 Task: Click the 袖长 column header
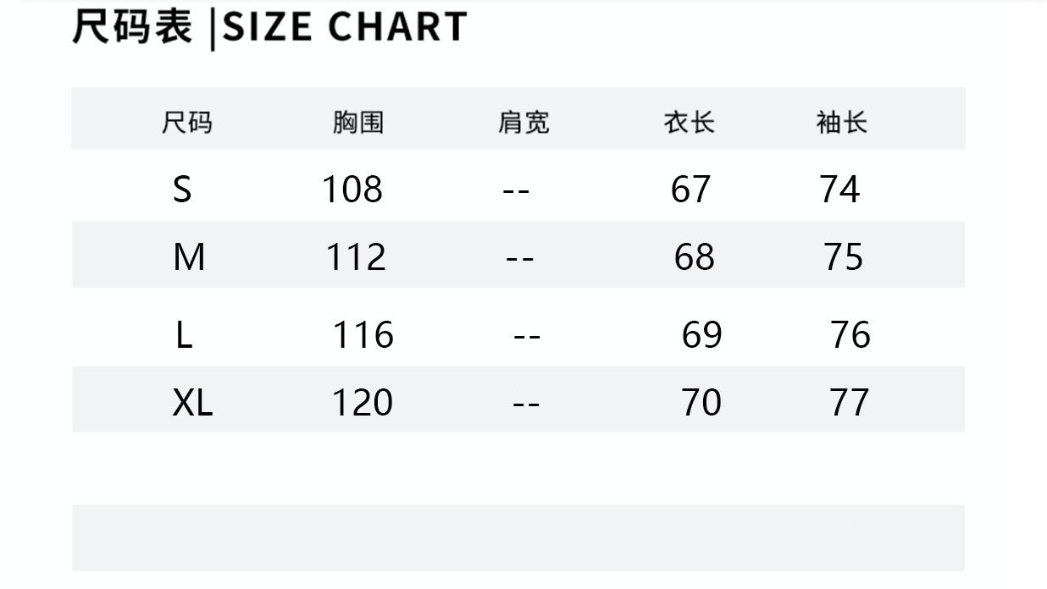[841, 124]
